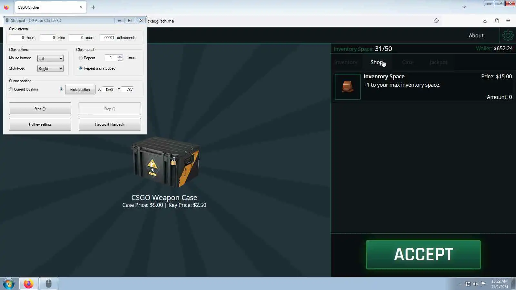Open the Firefox extensions puzzle icon
516x290 pixels.
pyautogui.click(x=497, y=21)
